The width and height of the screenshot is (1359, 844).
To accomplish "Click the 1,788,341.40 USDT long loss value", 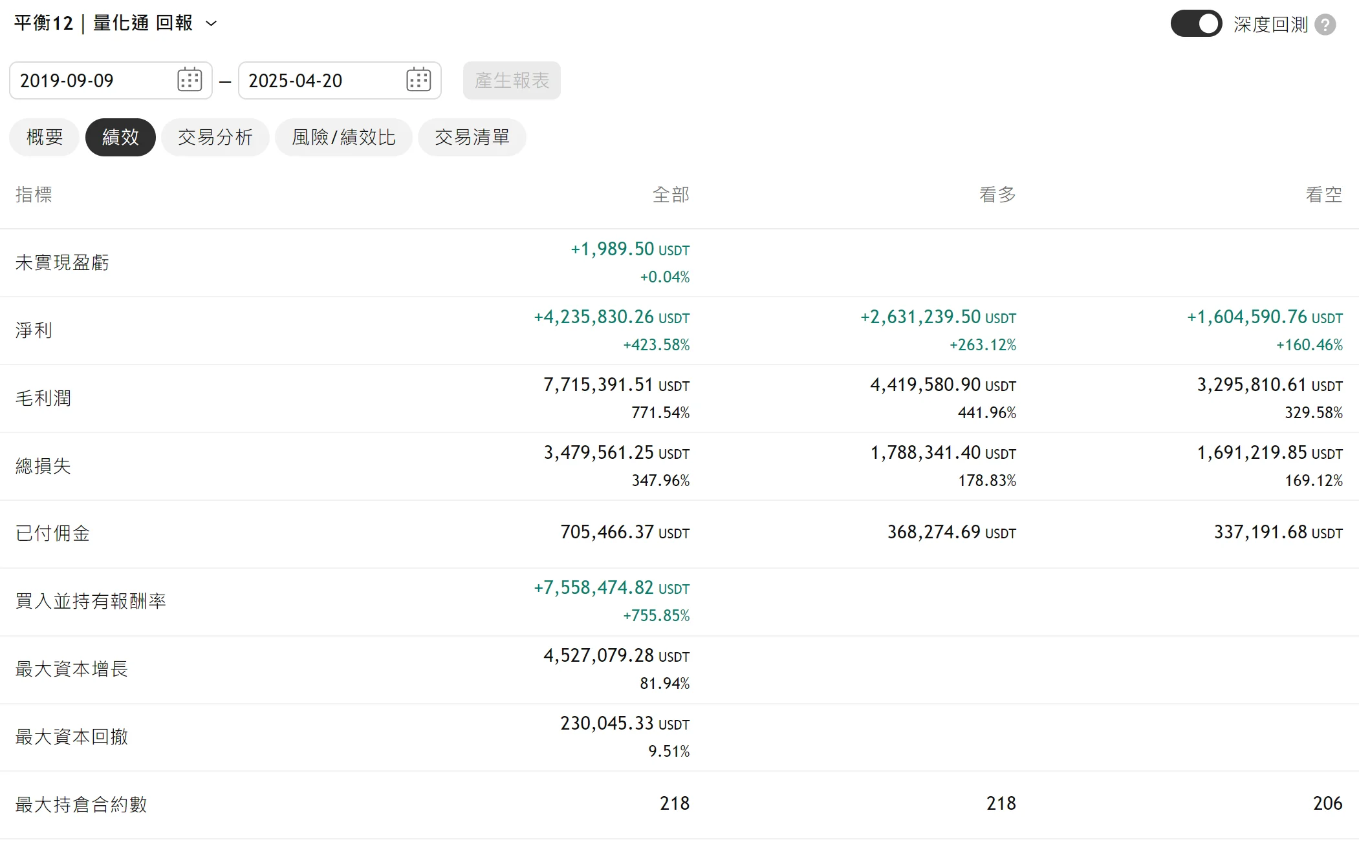I will (x=943, y=453).
